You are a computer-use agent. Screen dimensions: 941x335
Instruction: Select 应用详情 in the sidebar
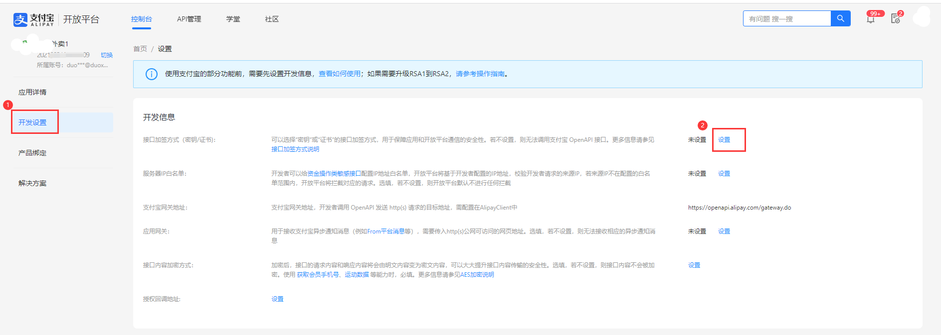(x=32, y=92)
